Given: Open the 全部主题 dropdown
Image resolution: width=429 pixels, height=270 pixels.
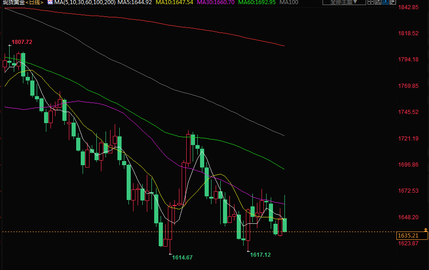Looking at the screenshot, I should point(344,2).
